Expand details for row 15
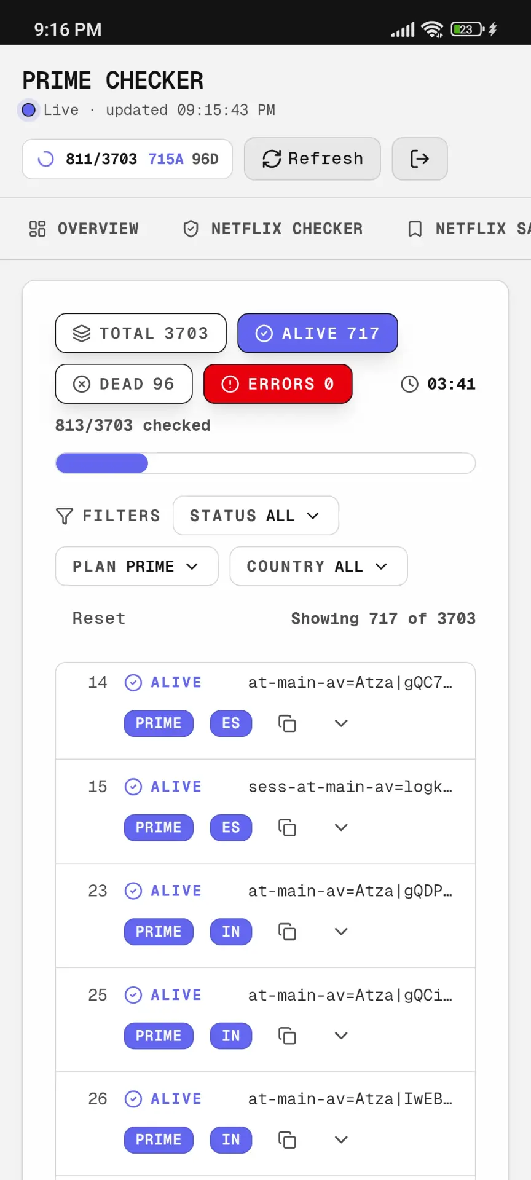 [x=341, y=828]
